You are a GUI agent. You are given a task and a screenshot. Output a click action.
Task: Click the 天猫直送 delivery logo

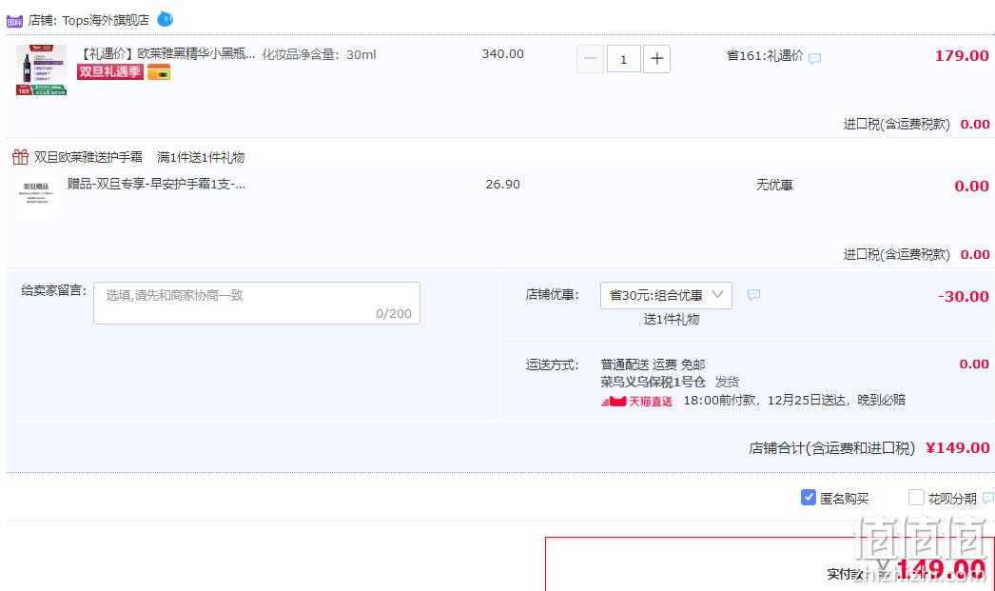(x=636, y=402)
